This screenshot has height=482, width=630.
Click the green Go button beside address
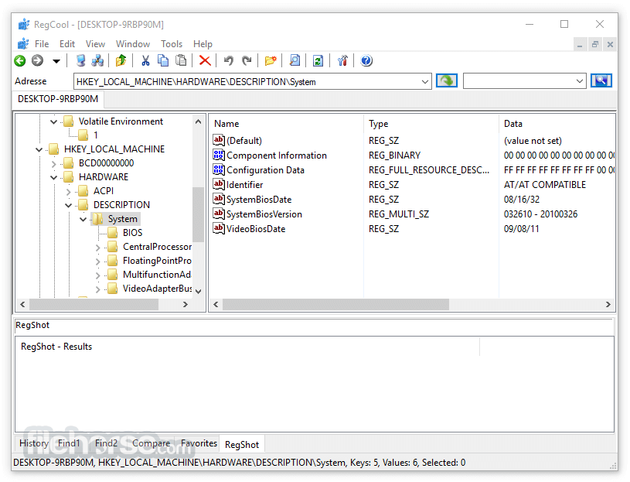click(447, 80)
